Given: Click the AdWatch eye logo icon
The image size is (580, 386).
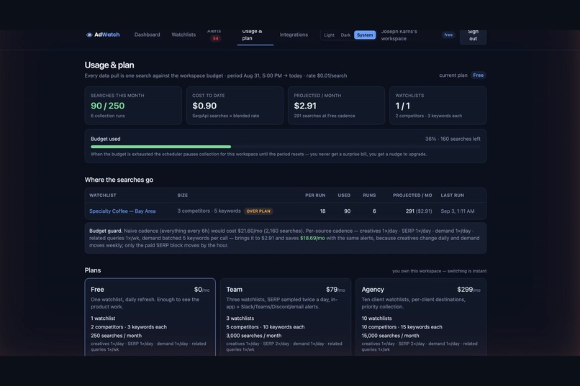Looking at the screenshot, I should 89,35.
